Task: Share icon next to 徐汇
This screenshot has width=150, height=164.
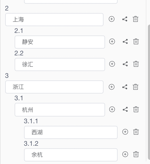Action: point(125,64)
